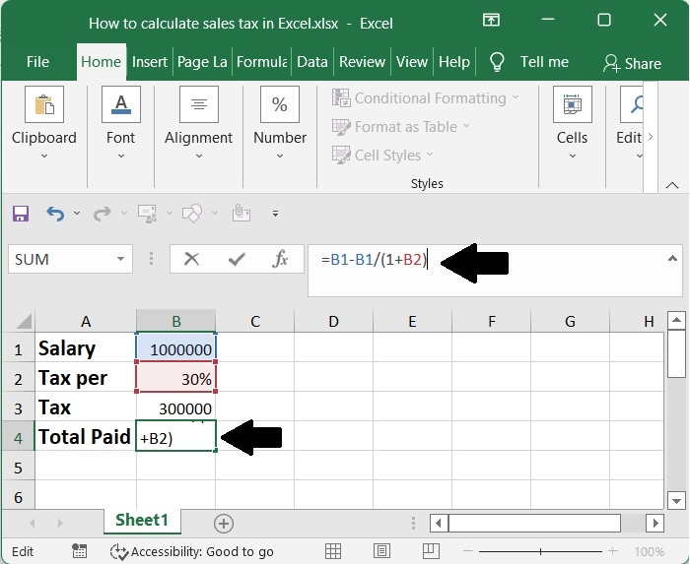Expand the Name Box dropdown arrow
The height and width of the screenshot is (564, 690).
click(x=121, y=260)
